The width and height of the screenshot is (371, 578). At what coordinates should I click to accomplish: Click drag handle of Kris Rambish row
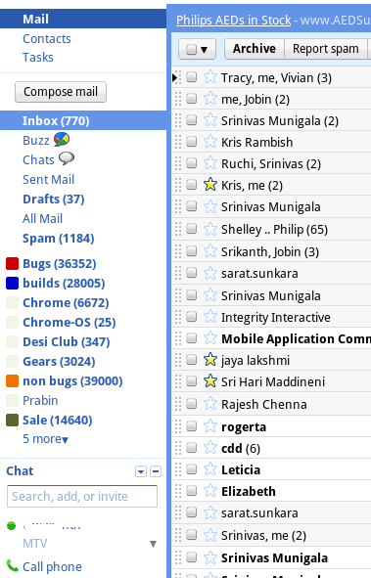[x=178, y=142]
